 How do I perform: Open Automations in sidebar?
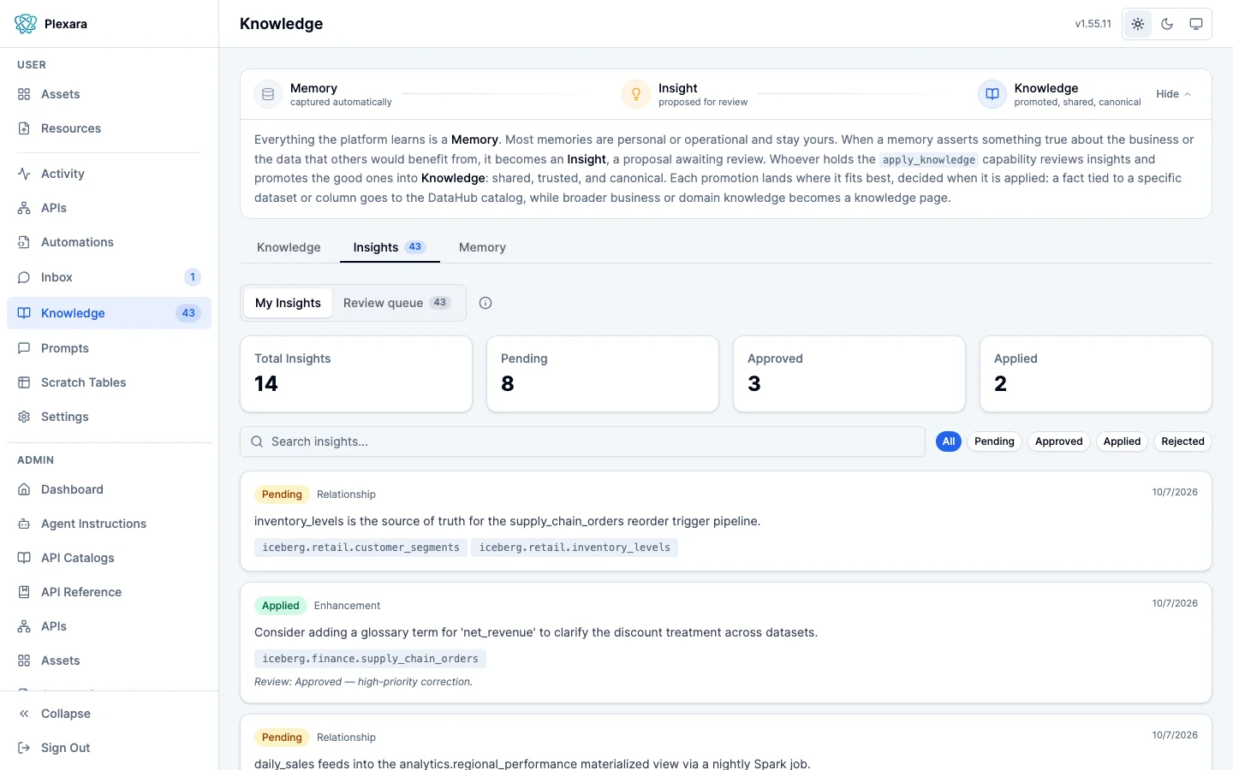[109, 242]
